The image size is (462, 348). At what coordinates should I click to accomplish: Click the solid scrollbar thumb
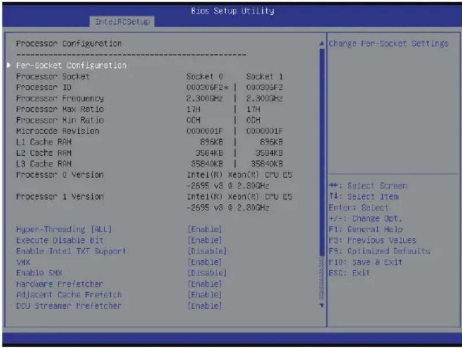tap(322, 152)
